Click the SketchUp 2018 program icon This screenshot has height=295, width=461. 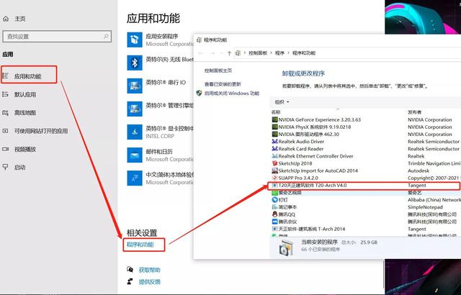(x=274, y=163)
